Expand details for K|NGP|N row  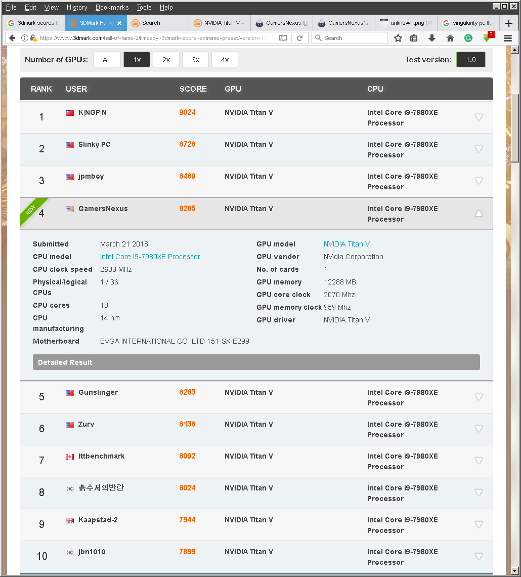479,117
